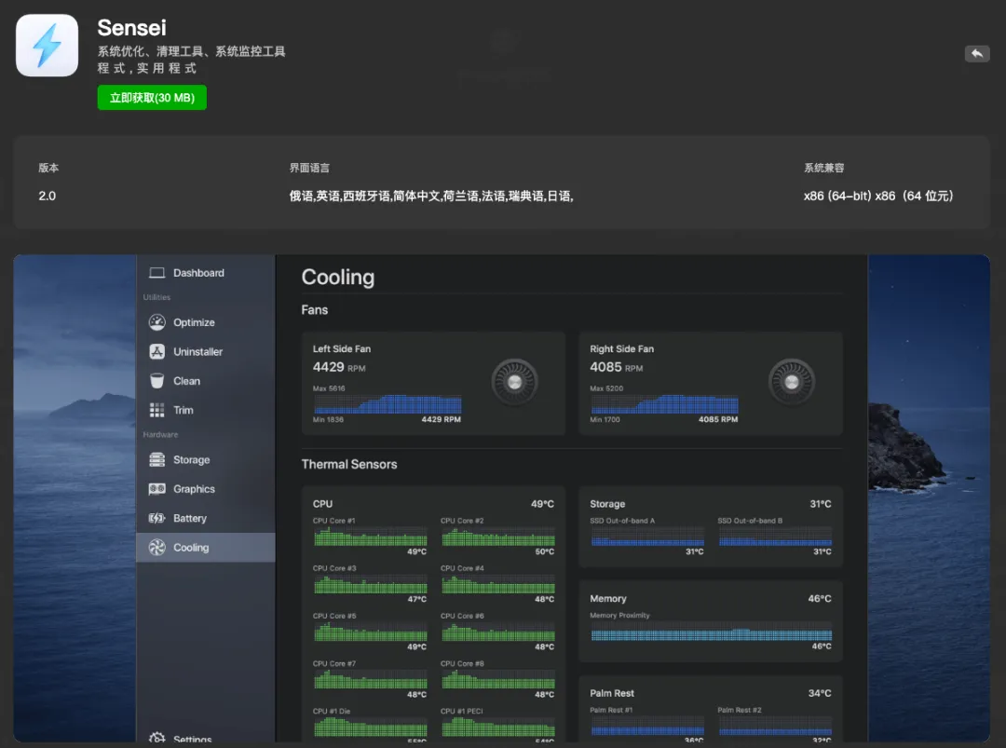Click the 界面语言 label
Viewport: 1006px width, 748px height.
(309, 168)
